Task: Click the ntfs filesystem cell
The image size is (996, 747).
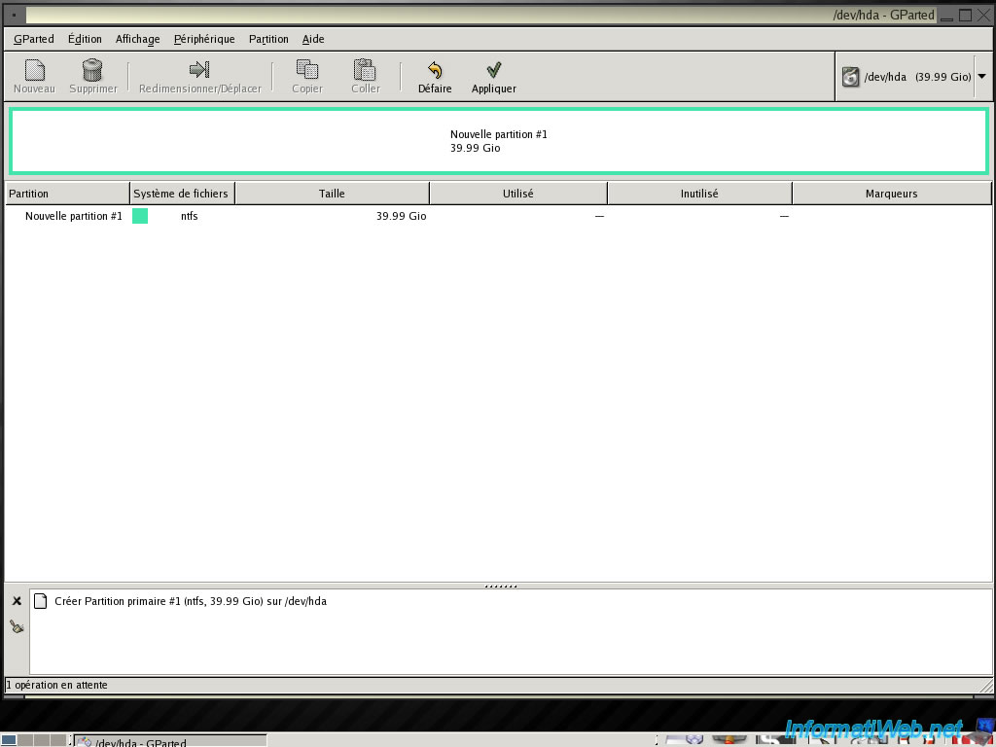Action: point(190,216)
